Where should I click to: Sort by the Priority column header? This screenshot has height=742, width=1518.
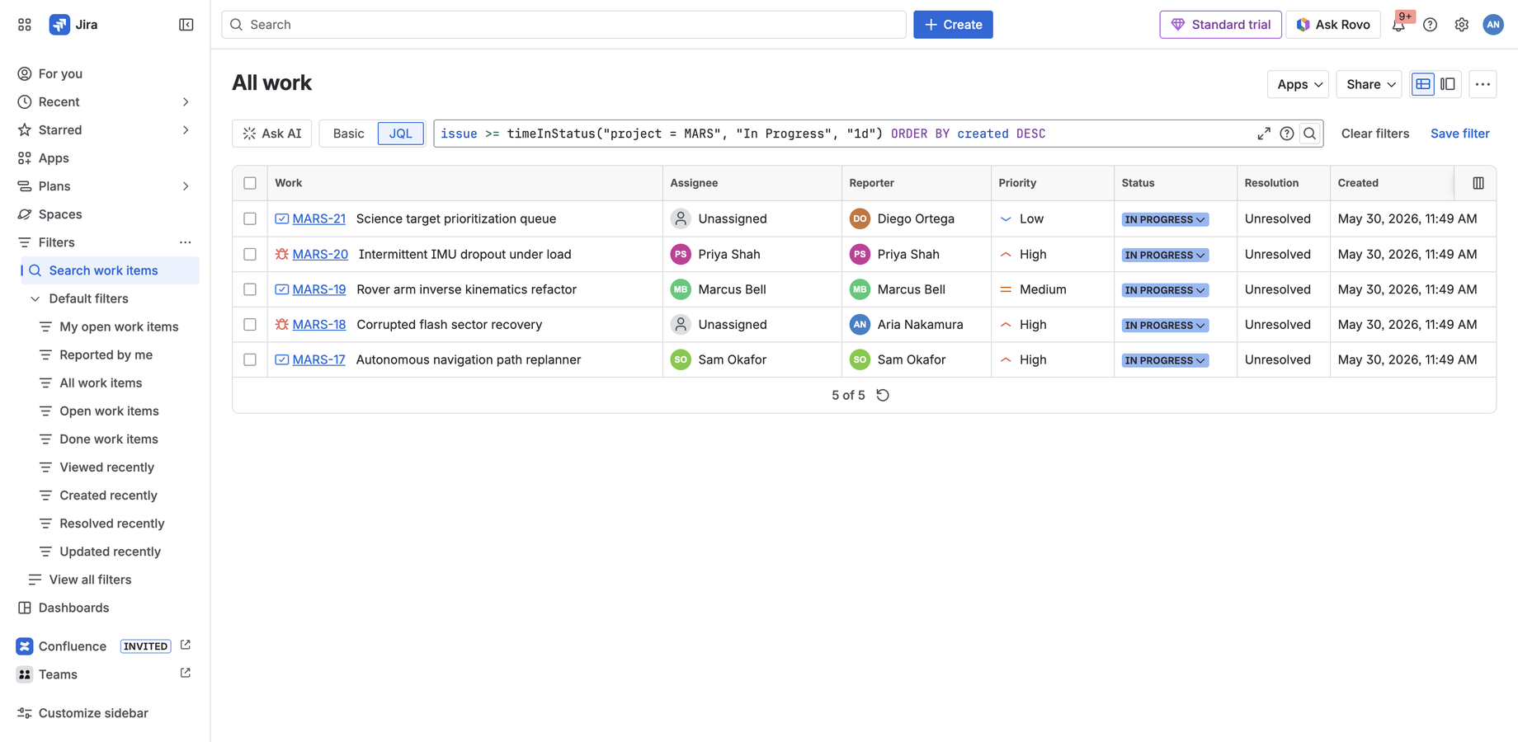pos(1017,183)
